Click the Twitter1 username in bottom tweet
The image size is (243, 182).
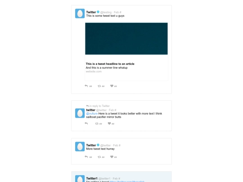pos(92,178)
